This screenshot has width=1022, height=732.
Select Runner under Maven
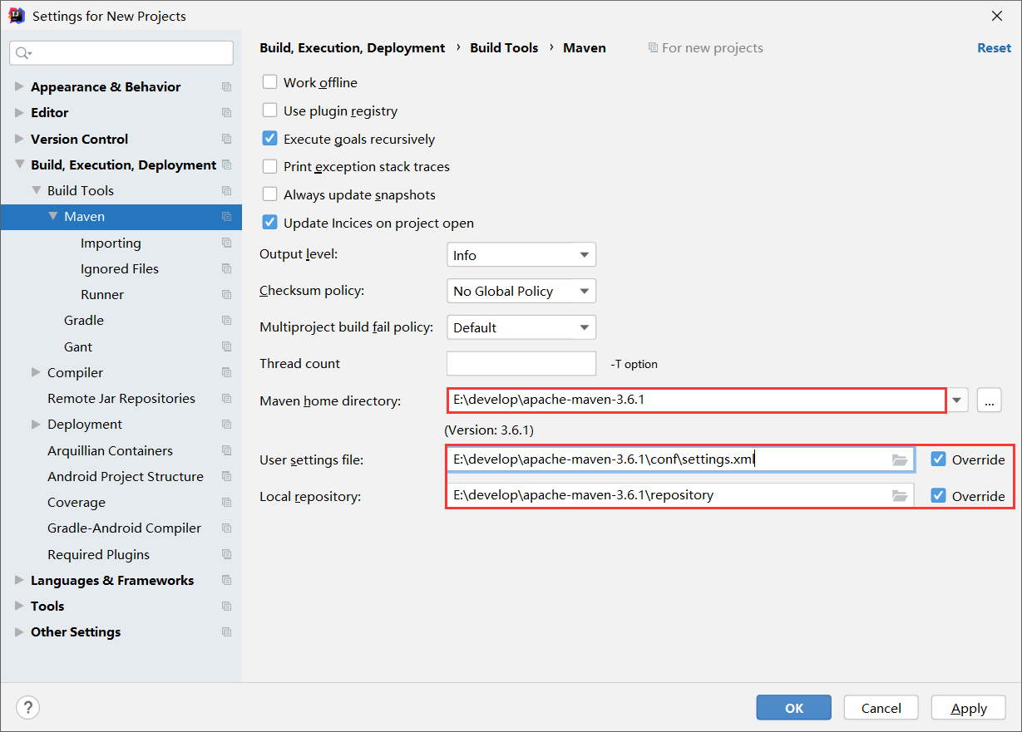pyautogui.click(x=102, y=295)
